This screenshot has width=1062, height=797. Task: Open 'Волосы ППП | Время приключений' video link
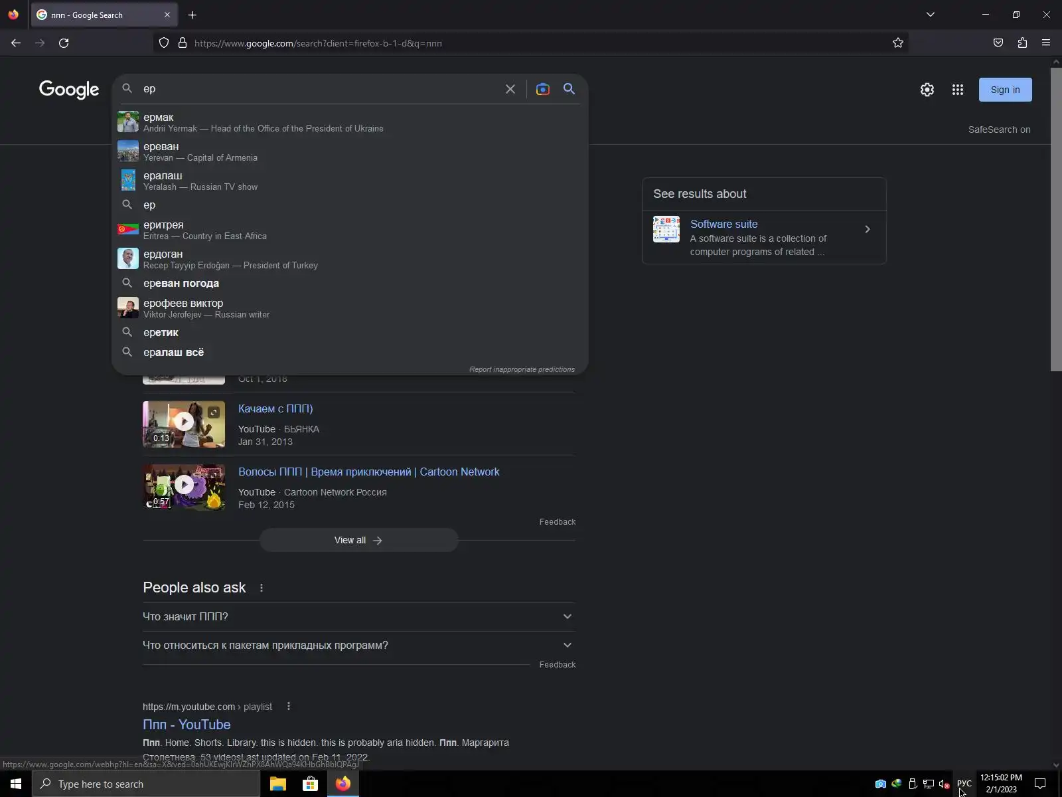pos(369,472)
